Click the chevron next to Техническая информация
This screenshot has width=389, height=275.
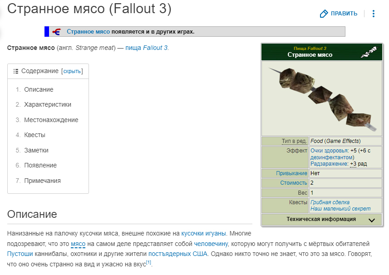pyautogui.click(x=372, y=220)
